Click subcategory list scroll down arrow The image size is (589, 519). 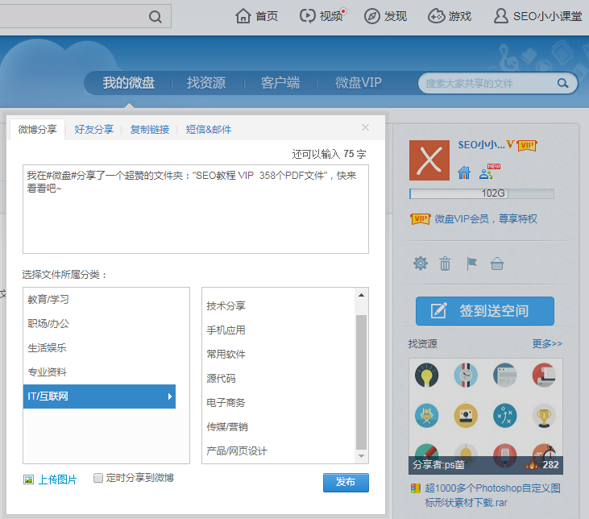[361, 456]
